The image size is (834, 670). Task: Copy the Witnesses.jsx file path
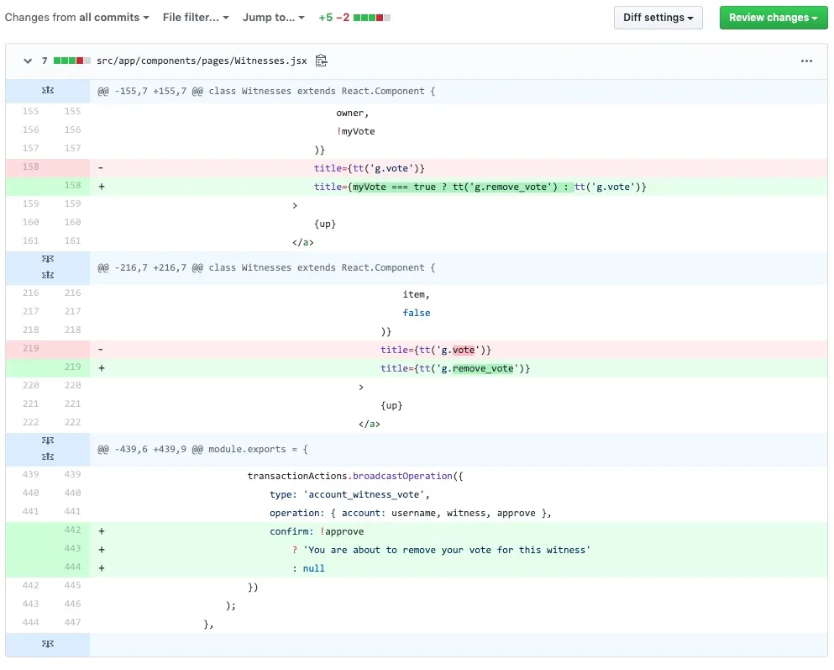(x=322, y=61)
